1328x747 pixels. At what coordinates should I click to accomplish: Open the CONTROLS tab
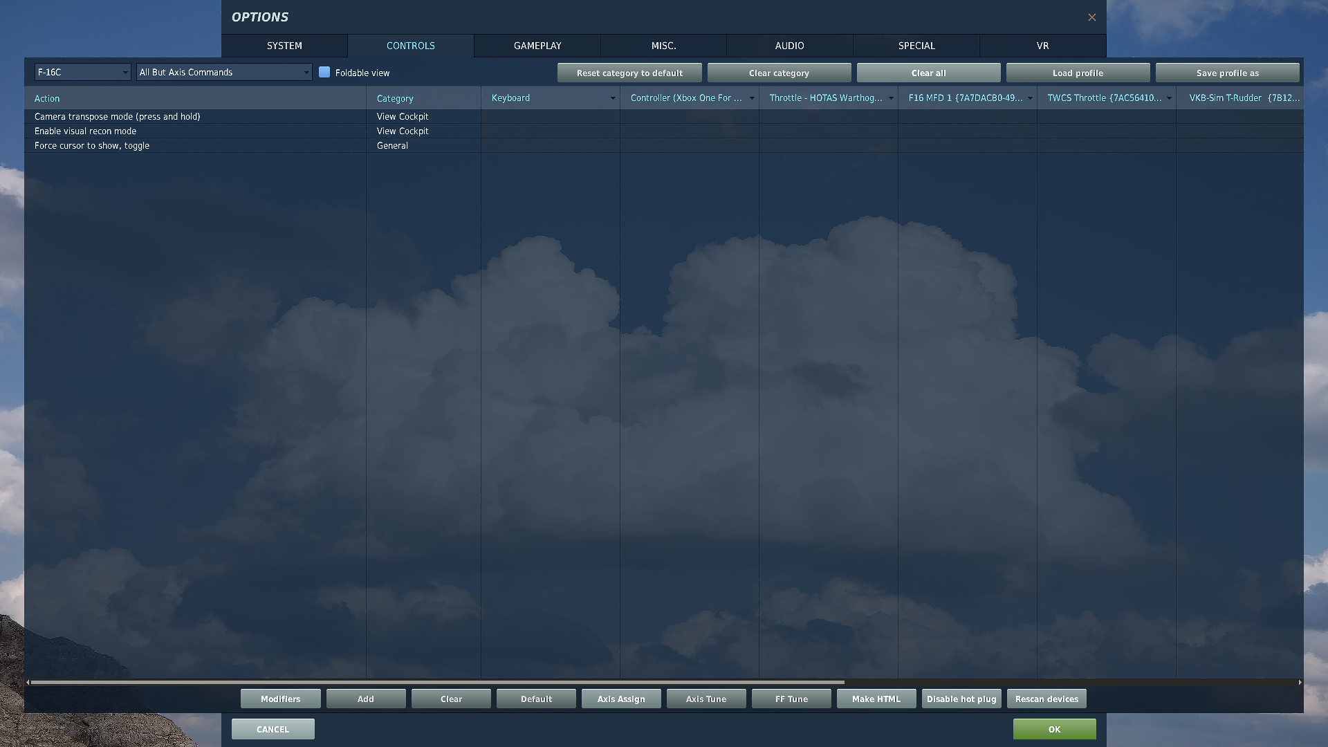click(411, 46)
